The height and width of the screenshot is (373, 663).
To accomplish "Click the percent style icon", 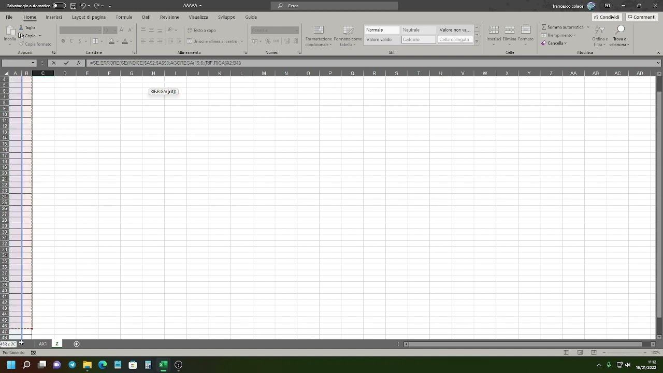I will tap(268, 41).
